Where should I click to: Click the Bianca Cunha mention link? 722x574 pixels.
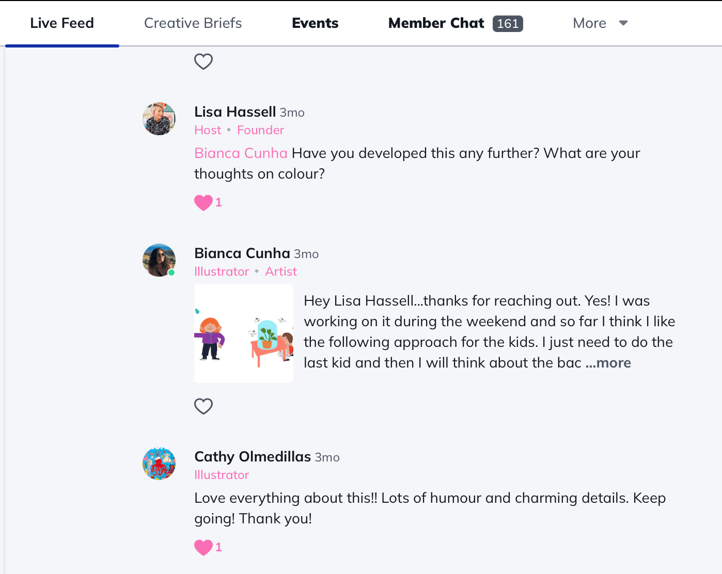coord(241,153)
